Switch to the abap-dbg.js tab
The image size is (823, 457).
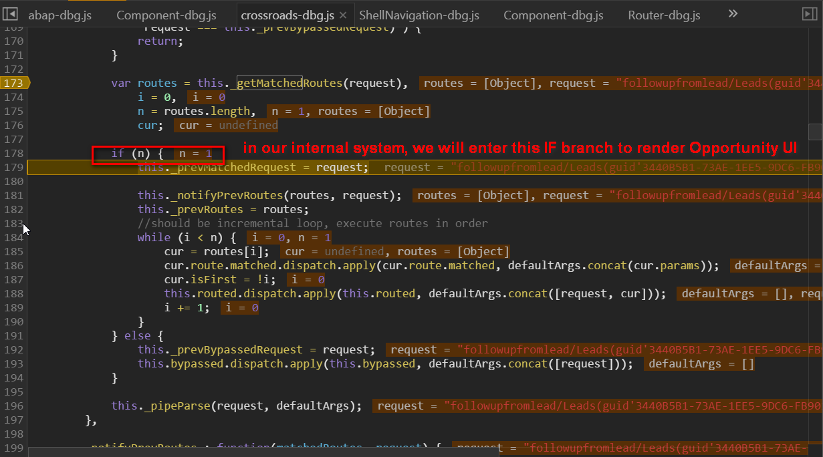pyautogui.click(x=60, y=15)
